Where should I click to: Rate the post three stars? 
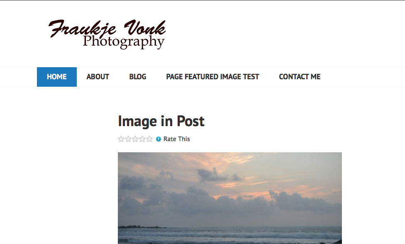tap(135, 139)
